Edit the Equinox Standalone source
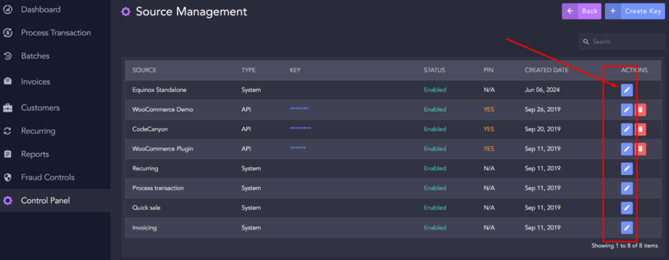Viewport: 669px width, 260px height. coord(627,90)
